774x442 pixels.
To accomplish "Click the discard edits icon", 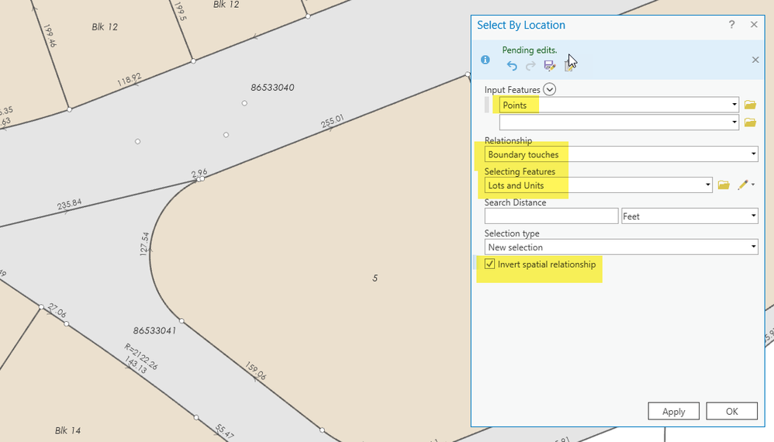I will pyautogui.click(x=568, y=67).
